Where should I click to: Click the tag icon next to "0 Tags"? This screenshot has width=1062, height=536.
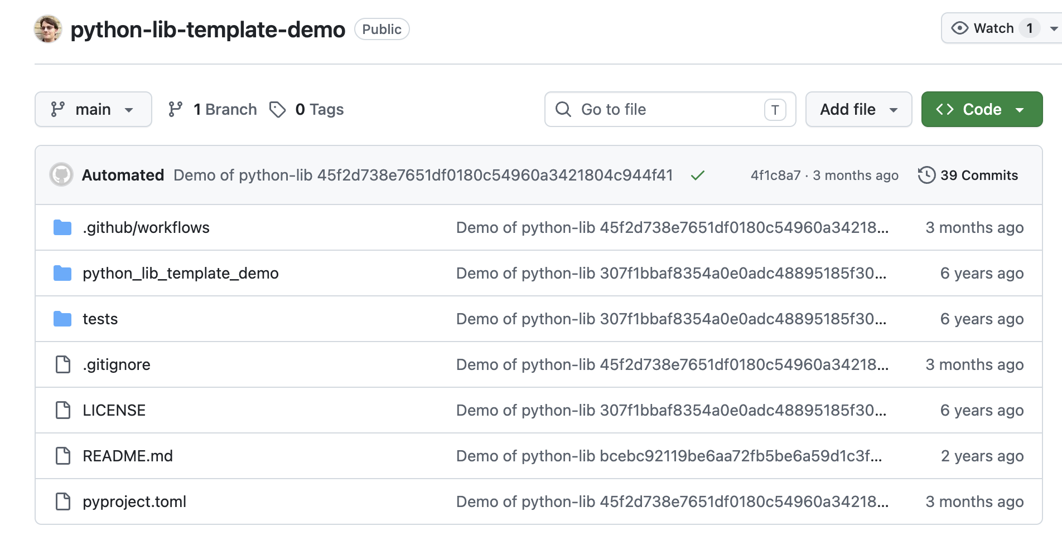(277, 109)
